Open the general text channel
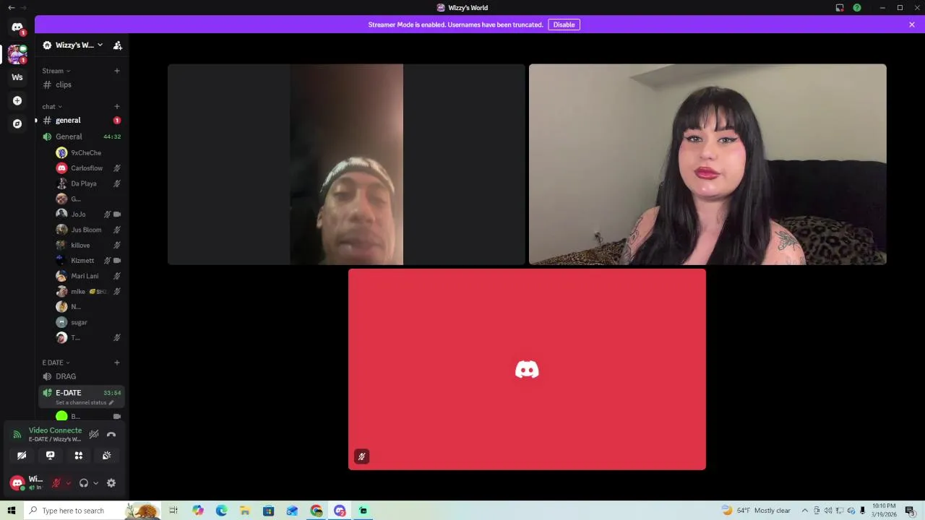925x520 pixels. tap(81, 120)
